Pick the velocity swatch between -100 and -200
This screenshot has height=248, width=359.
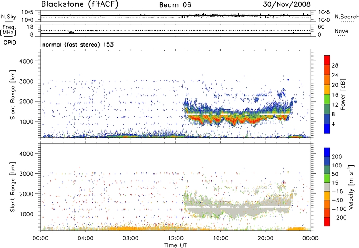[x=327, y=213]
